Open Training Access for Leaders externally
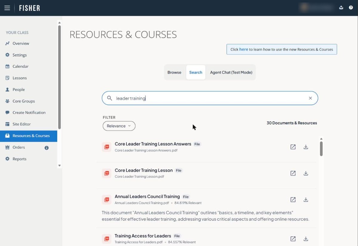Viewport: 358px width, 246px height. 293,239
